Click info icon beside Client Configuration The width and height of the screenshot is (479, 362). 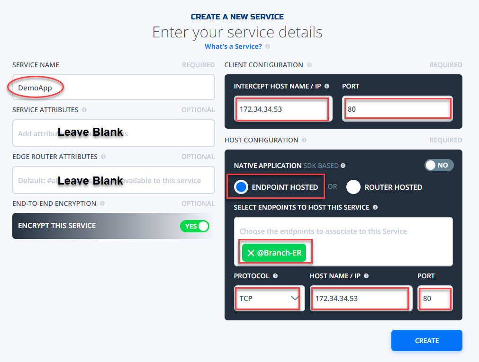pos(309,65)
